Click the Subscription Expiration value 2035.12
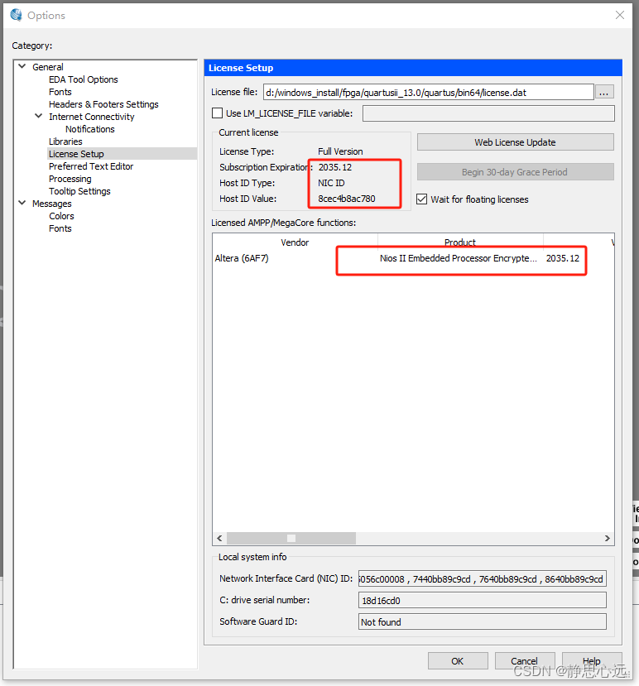 (335, 167)
